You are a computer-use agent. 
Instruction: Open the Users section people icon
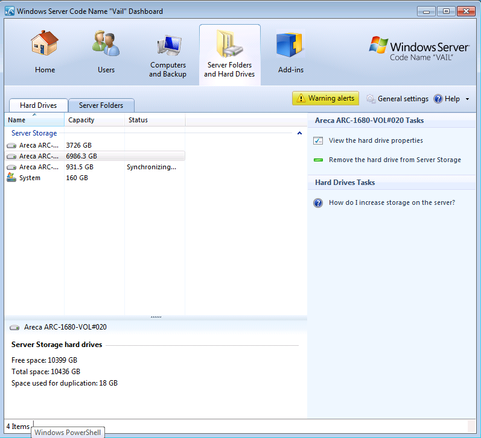(106, 43)
